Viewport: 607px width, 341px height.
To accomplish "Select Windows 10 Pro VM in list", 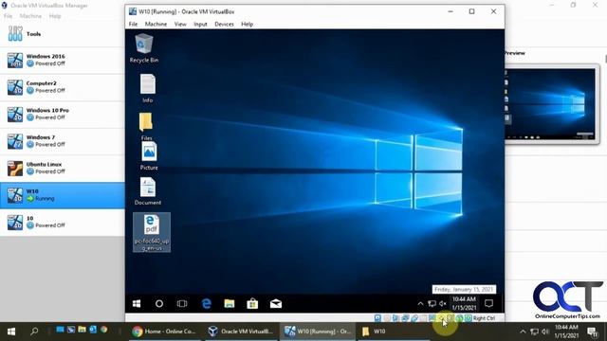I will coord(63,114).
